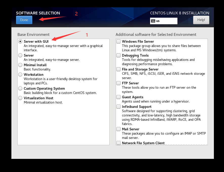Click 'Agents used when running under a hypervisor.'
The width and height of the screenshot is (224, 172).
point(156,102)
